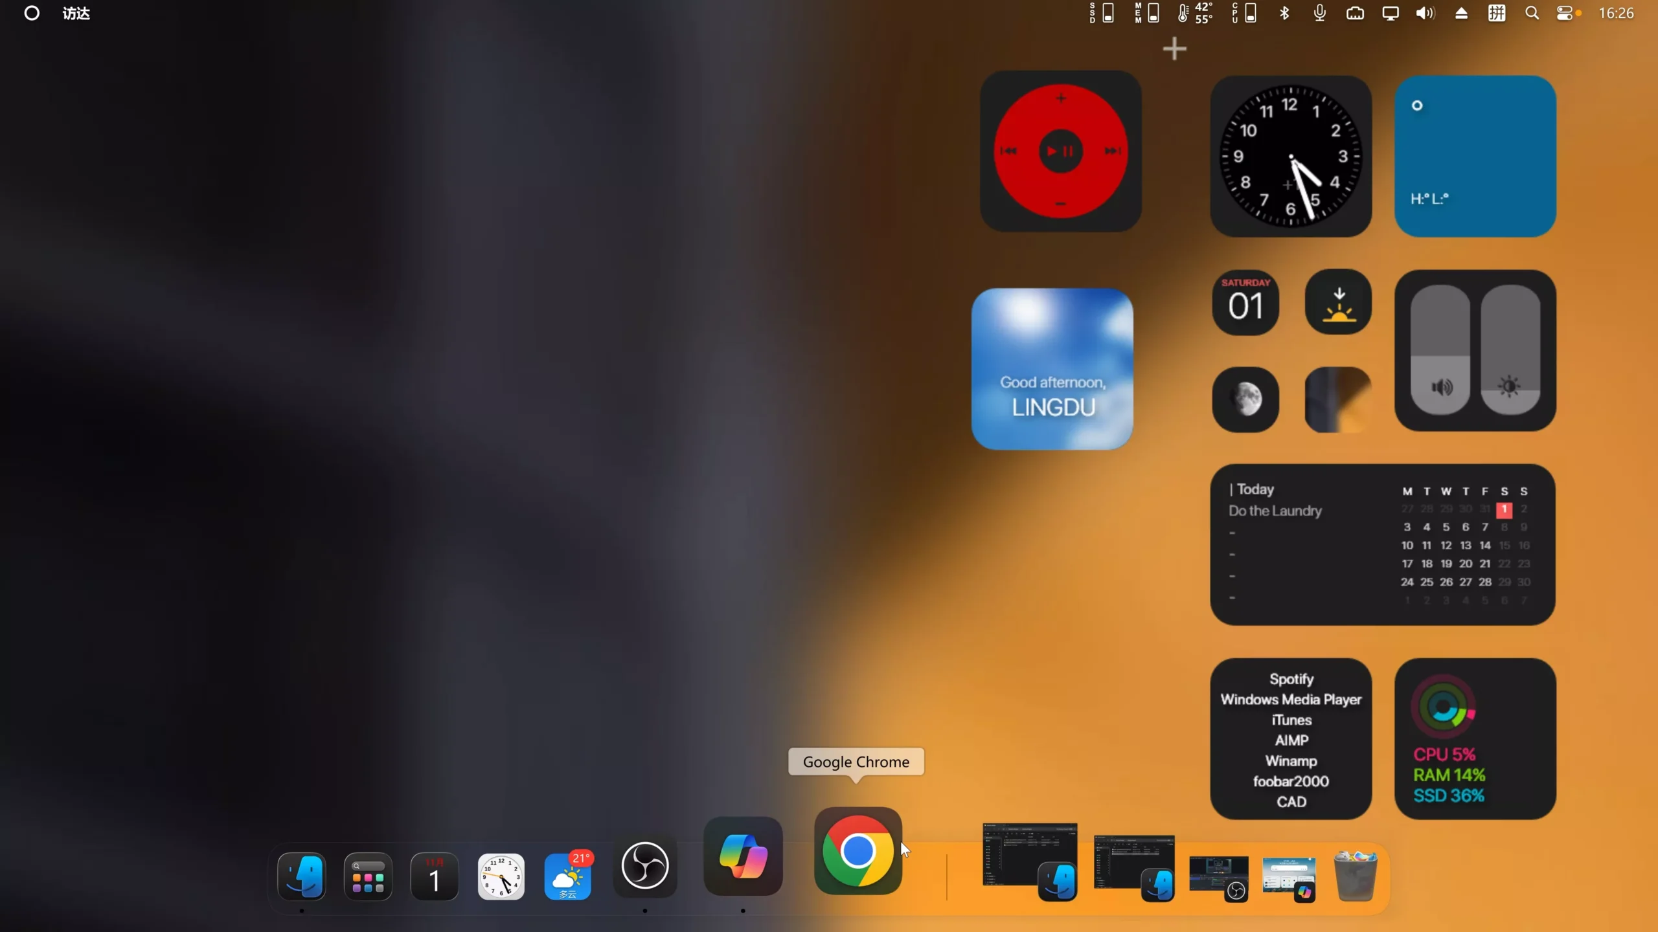This screenshot has height=932, width=1658.
Task: Click the plus button to add a widget
Action: [1174, 48]
